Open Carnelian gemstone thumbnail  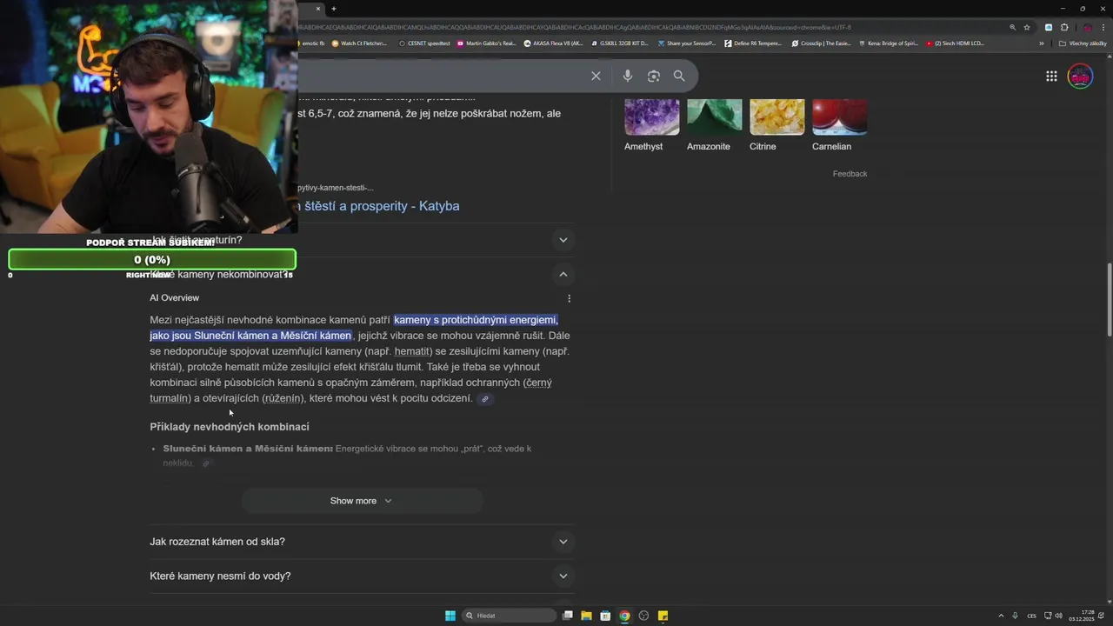pos(839,117)
